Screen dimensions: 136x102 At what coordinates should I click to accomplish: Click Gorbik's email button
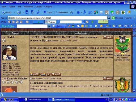(56, 74)
